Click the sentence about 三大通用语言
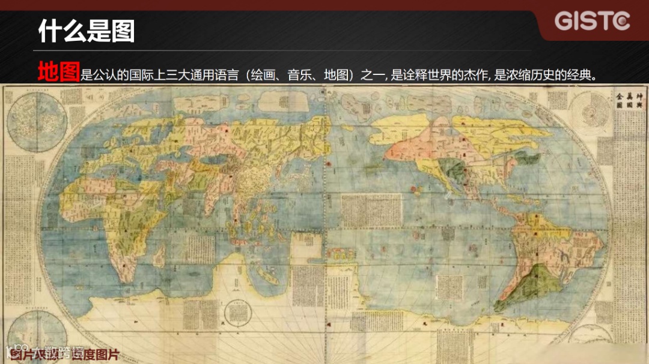Viewport: 649px width, 364px height. pyautogui.click(x=338, y=75)
